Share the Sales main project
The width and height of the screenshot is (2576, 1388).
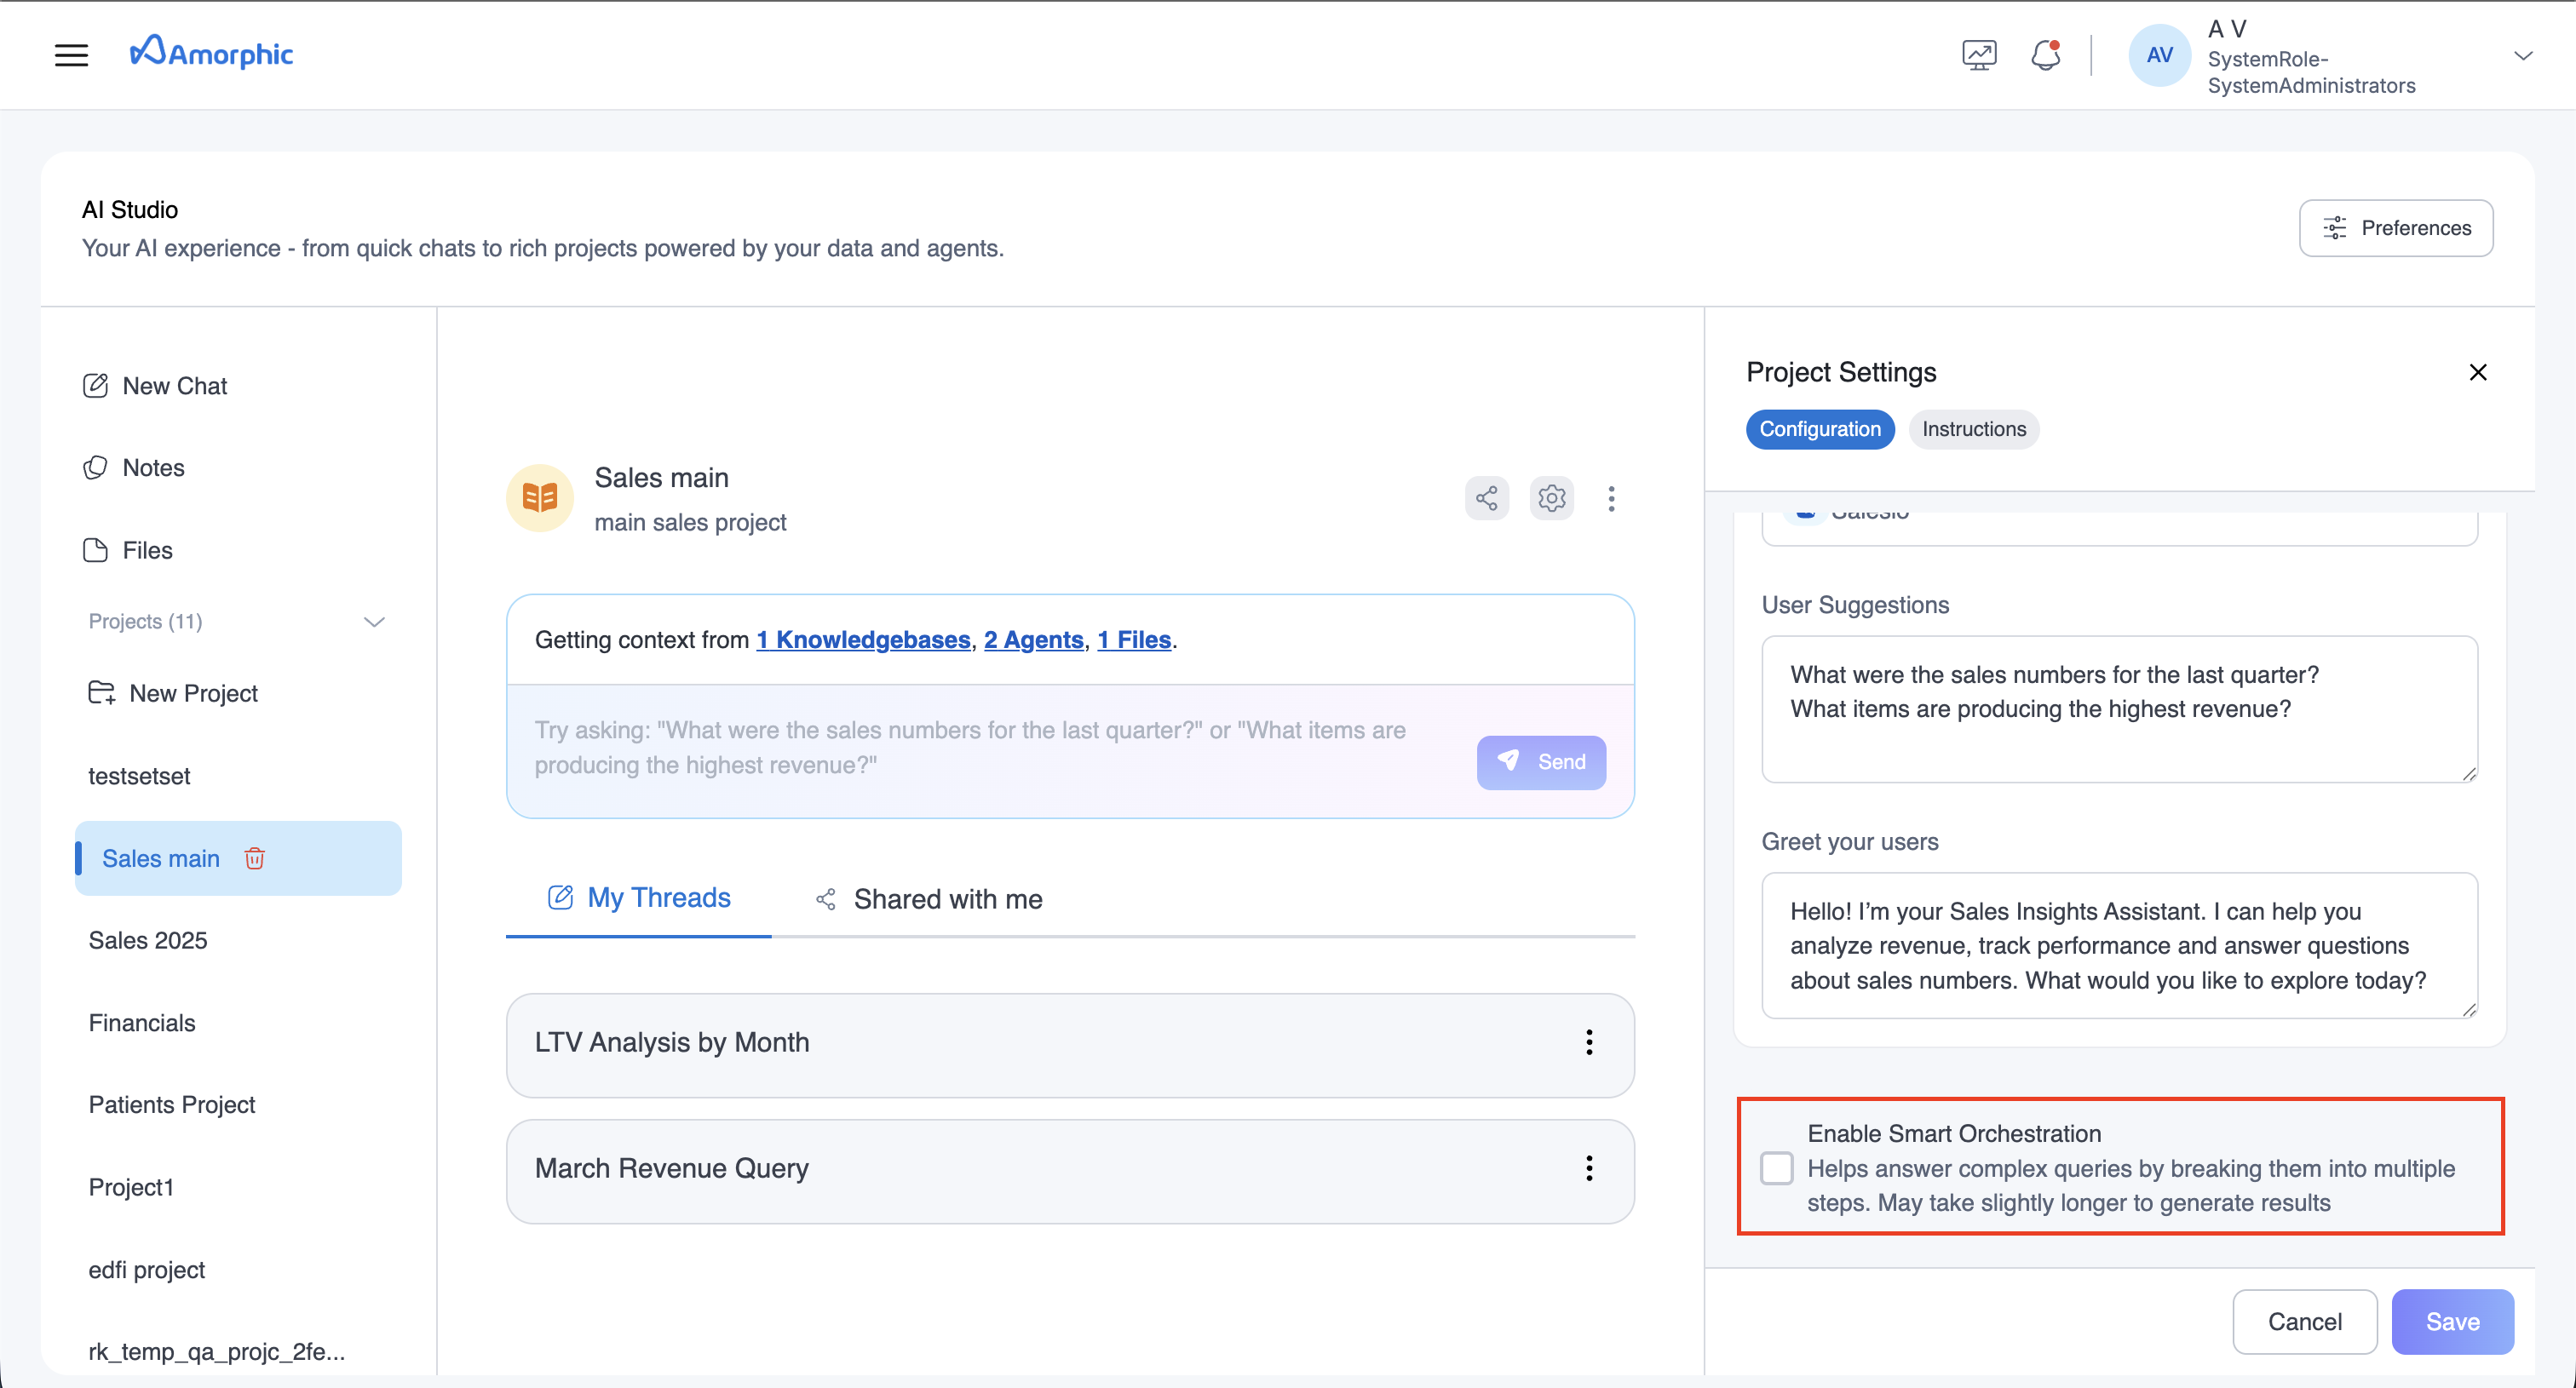(x=1486, y=497)
